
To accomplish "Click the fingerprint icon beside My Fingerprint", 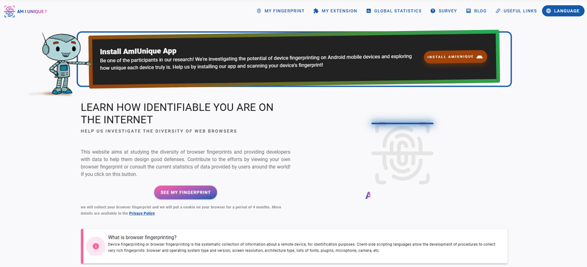I will (x=259, y=11).
